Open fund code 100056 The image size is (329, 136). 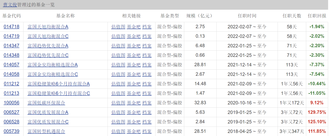[x=11, y=103]
